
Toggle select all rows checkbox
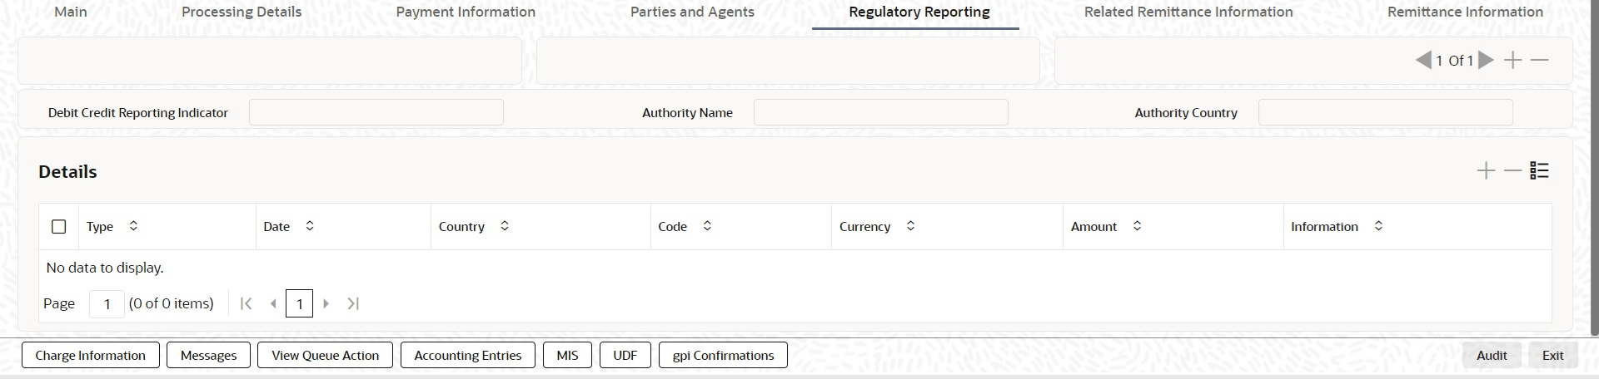(x=59, y=226)
